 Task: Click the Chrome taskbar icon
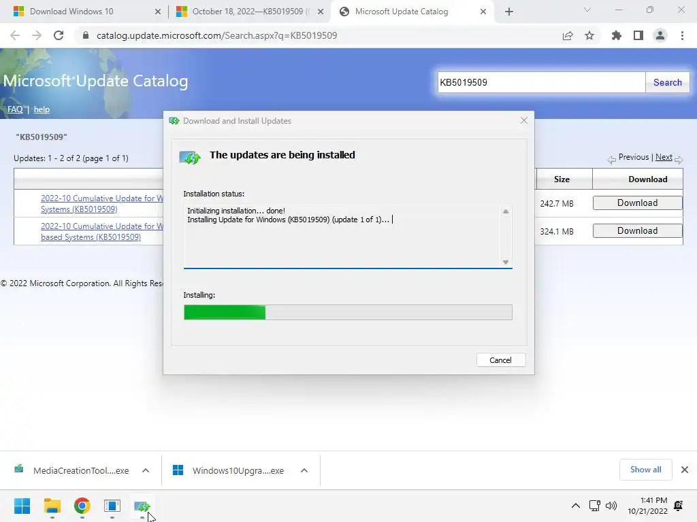(82, 506)
